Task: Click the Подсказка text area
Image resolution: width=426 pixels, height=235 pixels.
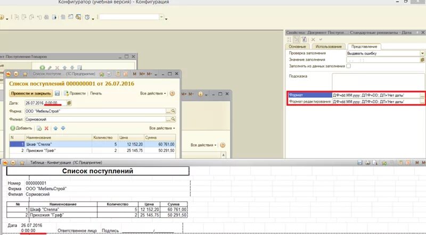Action: click(x=378, y=81)
